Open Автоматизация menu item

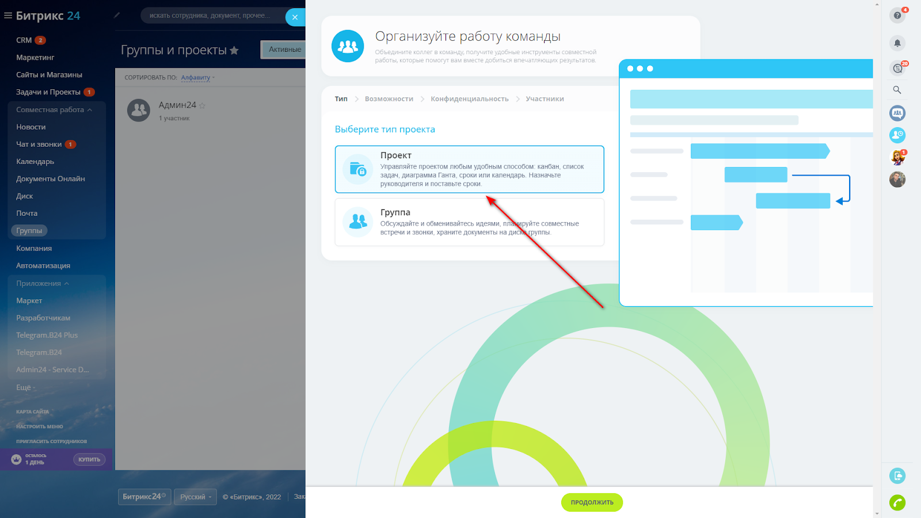43,266
